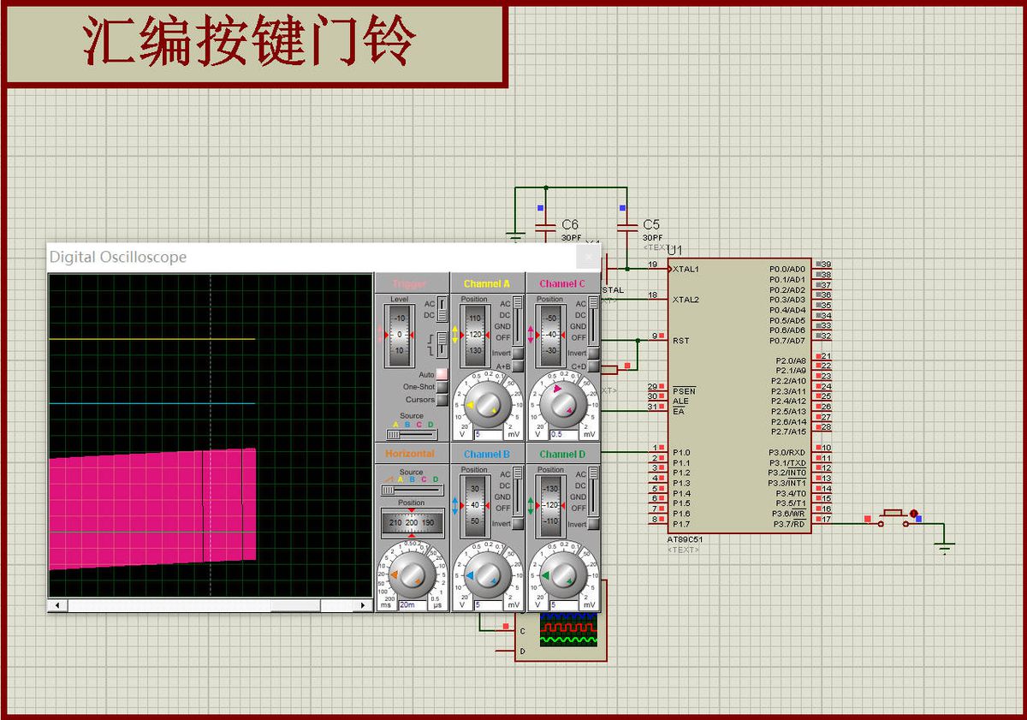Enable One-Shot trigger mode
Viewport: 1027px width, 720px height.
coord(442,387)
